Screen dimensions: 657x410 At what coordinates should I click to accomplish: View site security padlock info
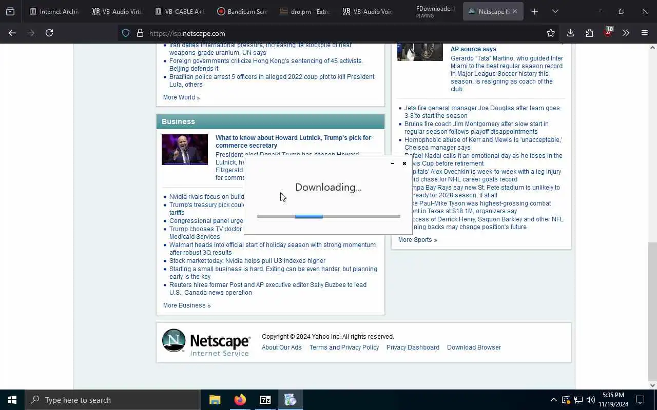tap(140, 33)
